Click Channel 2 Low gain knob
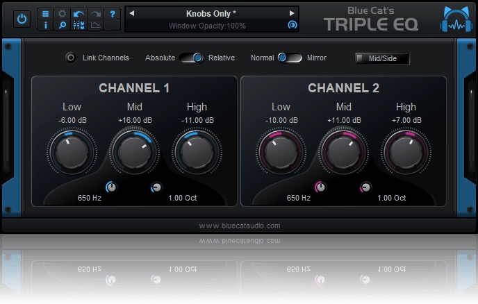The image size is (478, 304). pyautogui.click(x=281, y=152)
